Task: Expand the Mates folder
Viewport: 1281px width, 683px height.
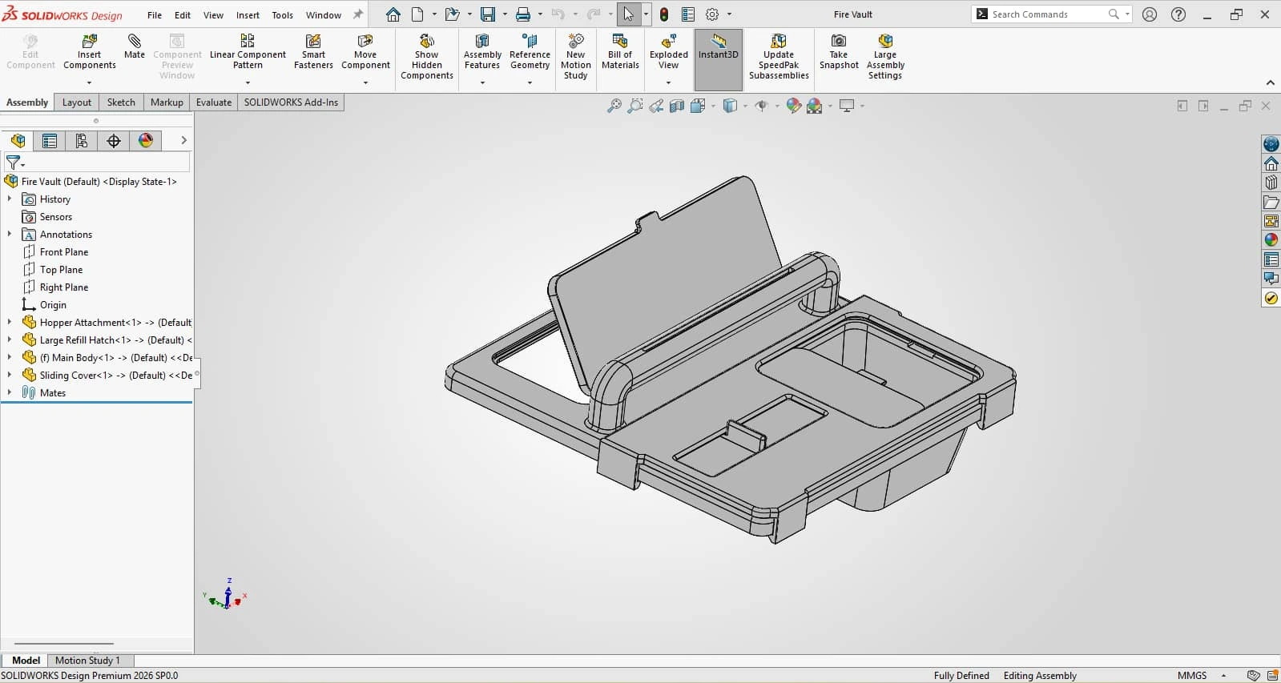Action: [x=10, y=392]
